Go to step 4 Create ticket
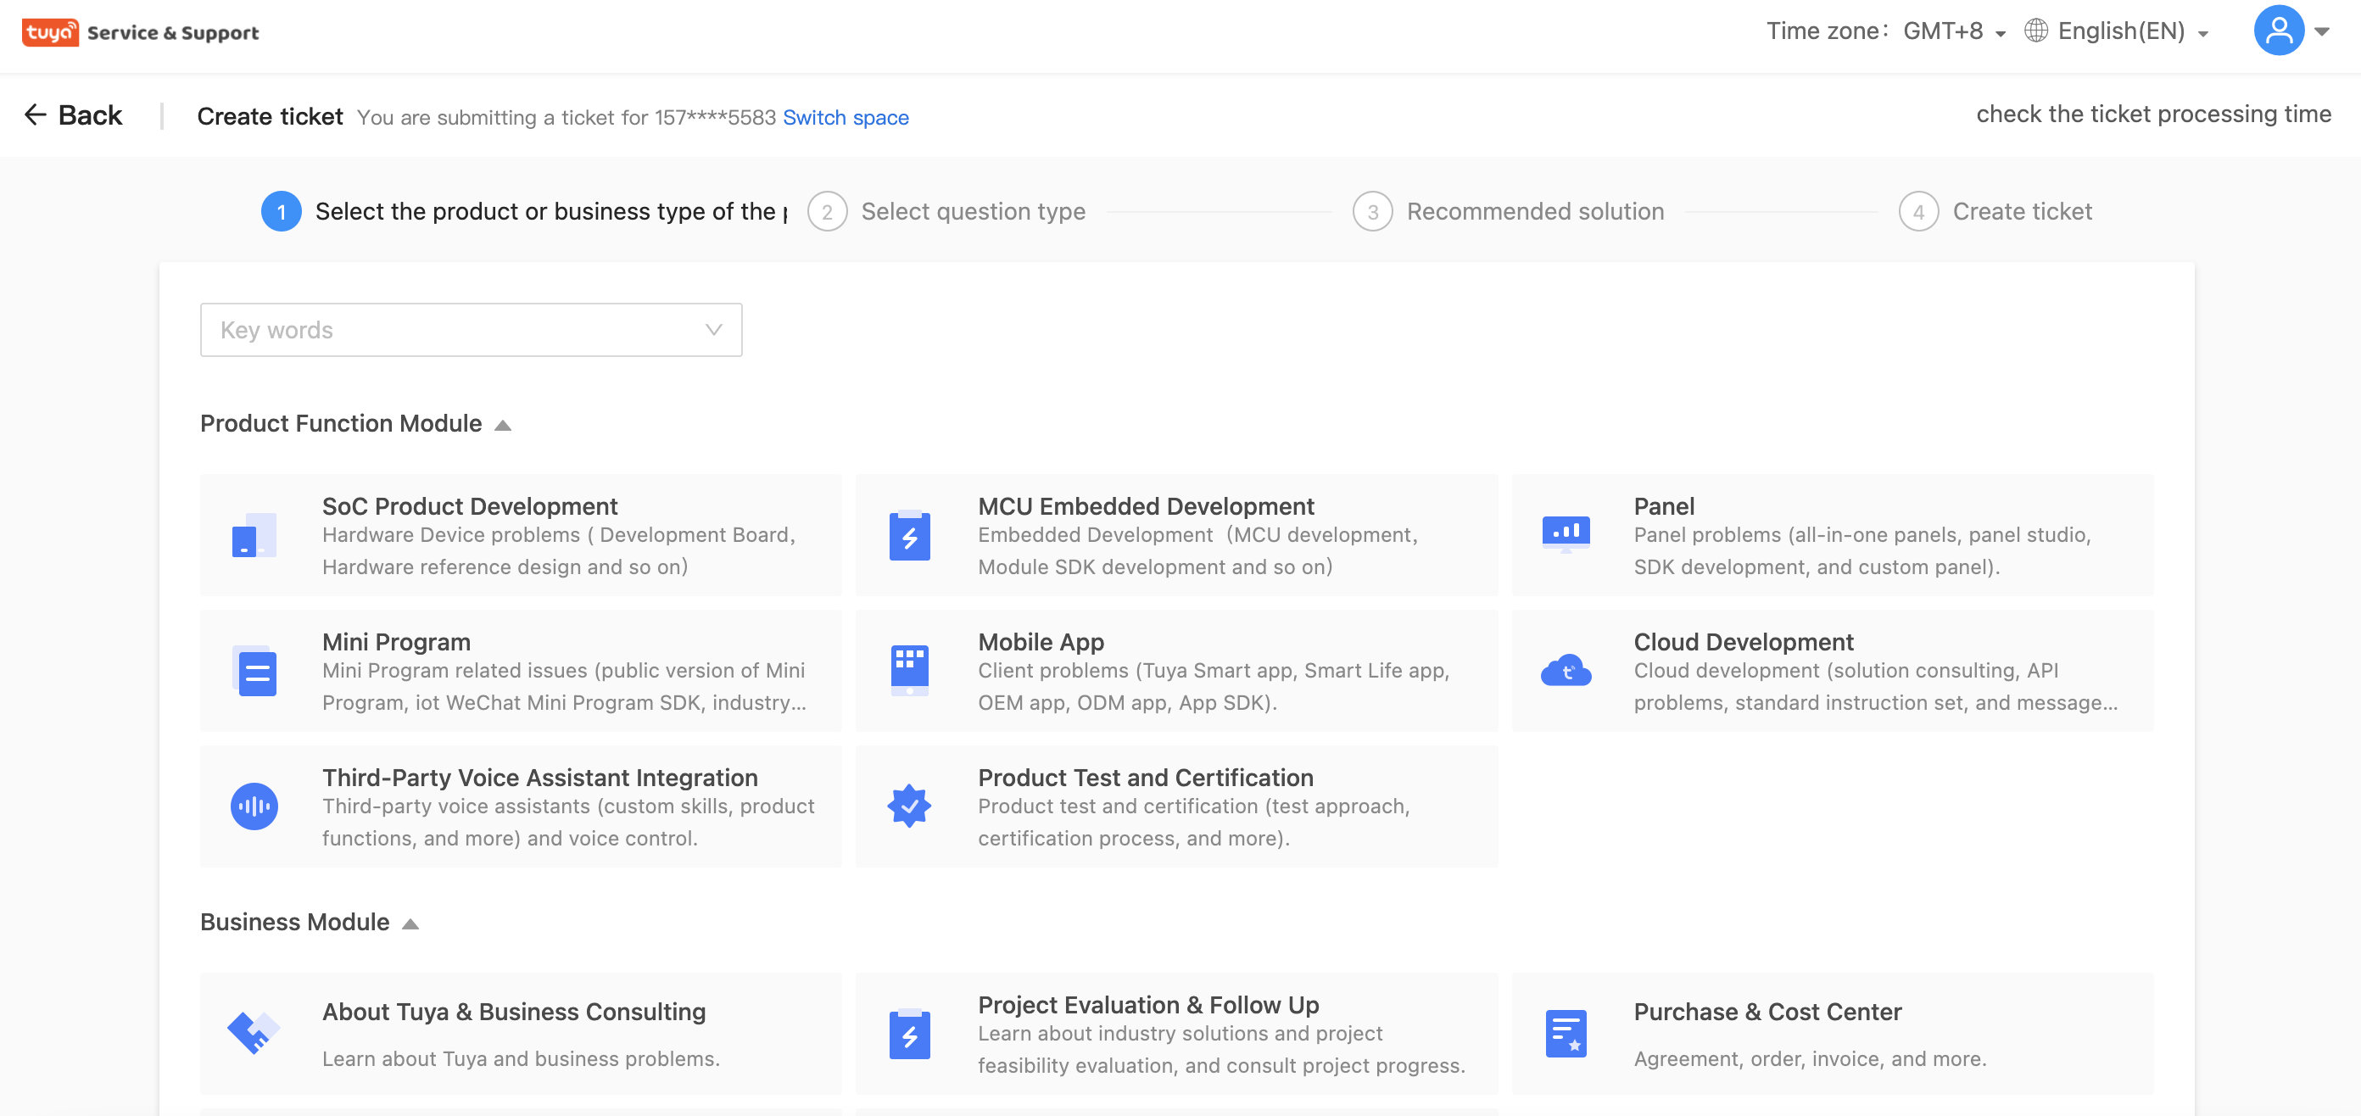Image resolution: width=2361 pixels, height=1116 pixels. (1996, 212)
